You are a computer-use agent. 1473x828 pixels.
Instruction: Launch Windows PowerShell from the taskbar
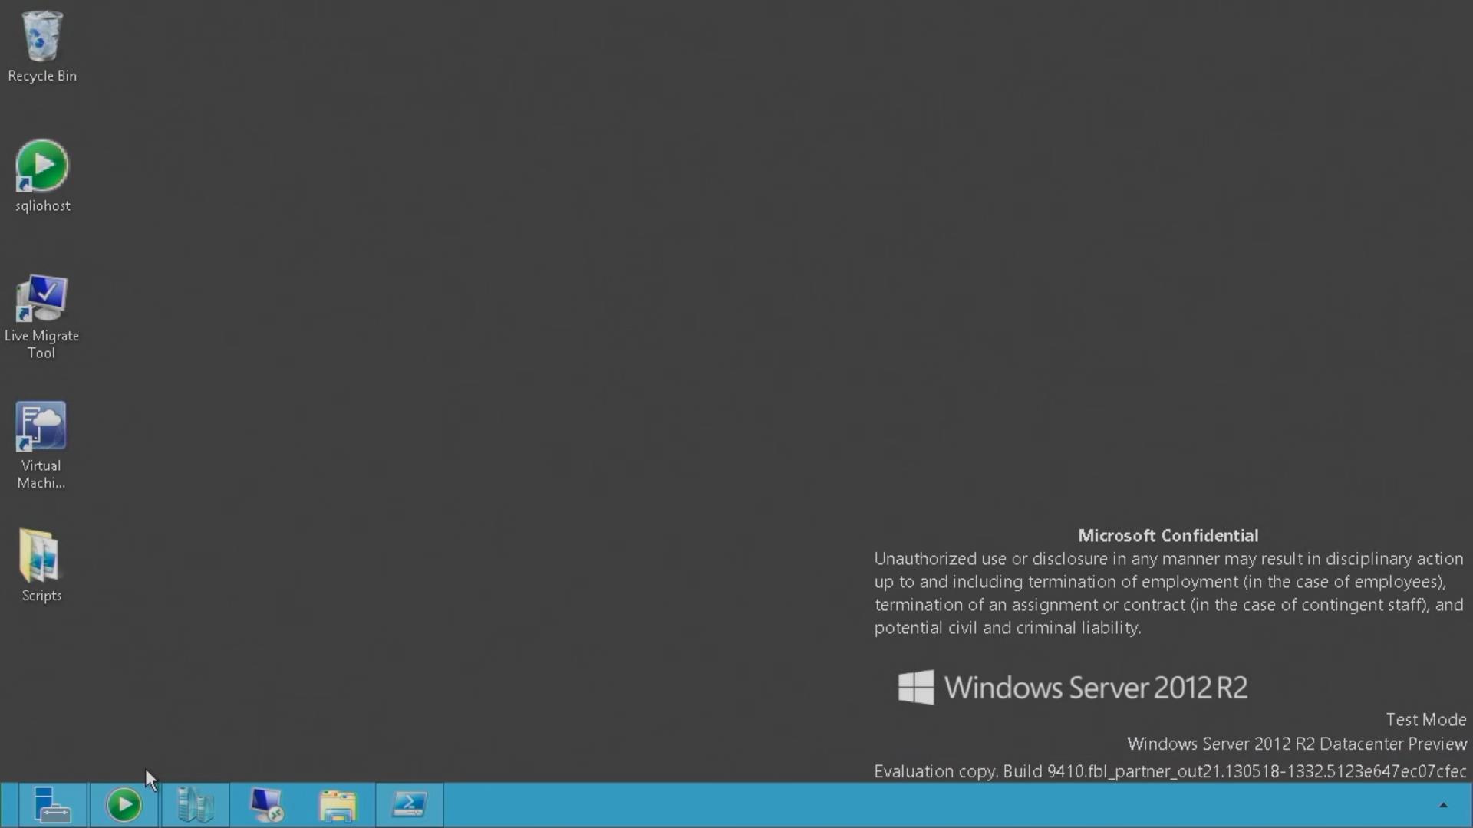pos(409,805)
